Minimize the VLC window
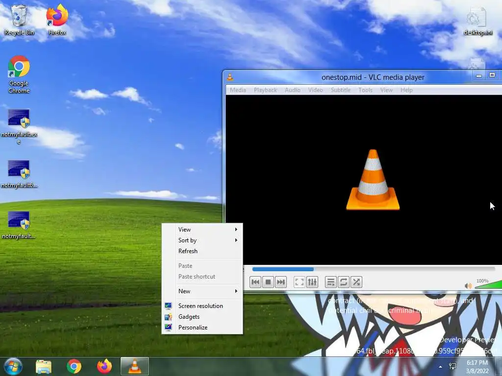 (479, 76)
